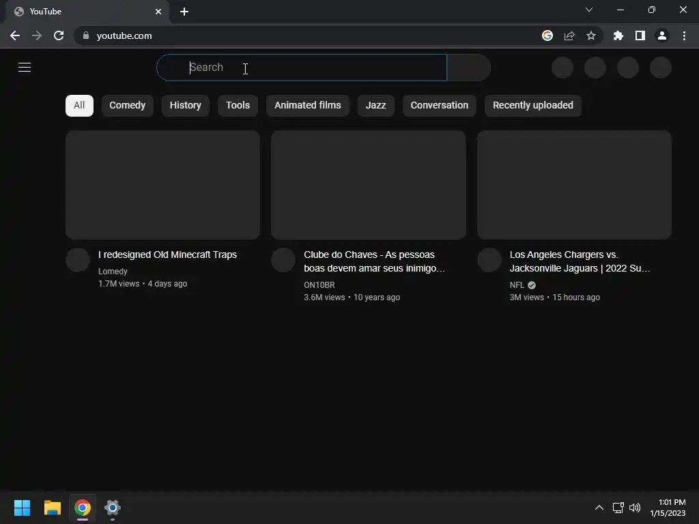Click channel avatar beside Minecraft Traps video
The width and height of the screenshot is (699, 524).
click(78, 260)
